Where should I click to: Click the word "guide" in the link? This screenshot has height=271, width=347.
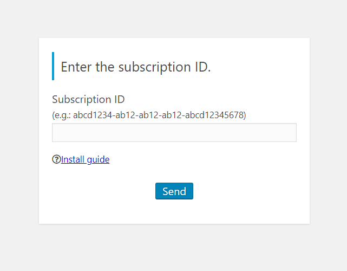[x=98, y=159]
